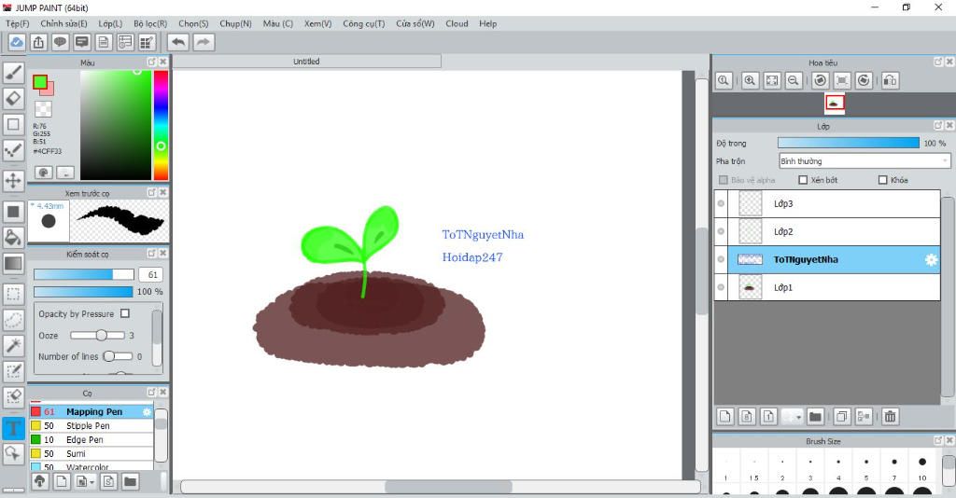Viewport: 956px width, 498px height.
Task: Toggle visibility of ToTNguyetNha layer
Action: (x=721, y=259)
